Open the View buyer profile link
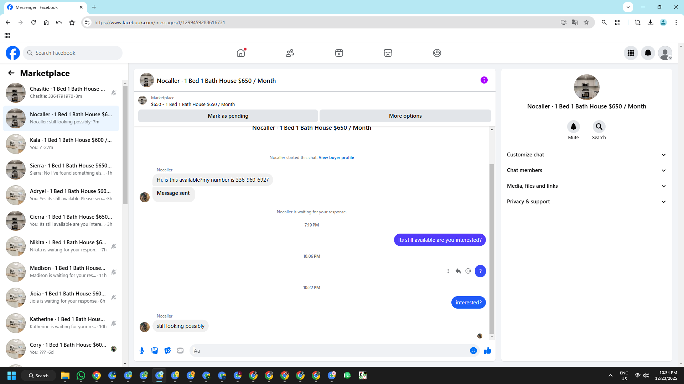The width and height of the screenshot is (684, 384). click(x=336, y=158)
